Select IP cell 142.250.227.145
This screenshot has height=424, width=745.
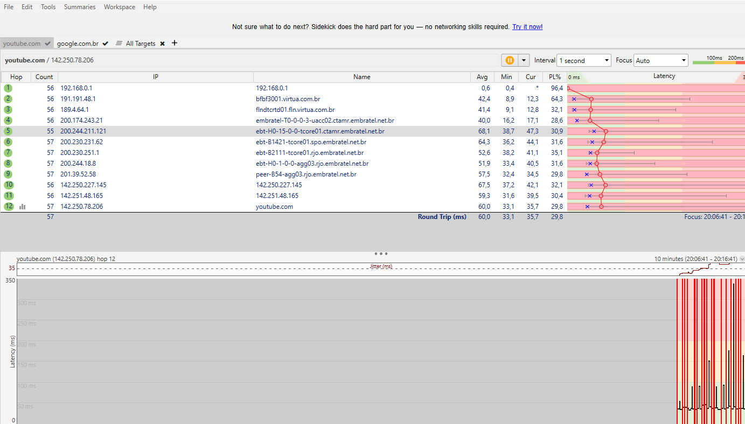83,185
